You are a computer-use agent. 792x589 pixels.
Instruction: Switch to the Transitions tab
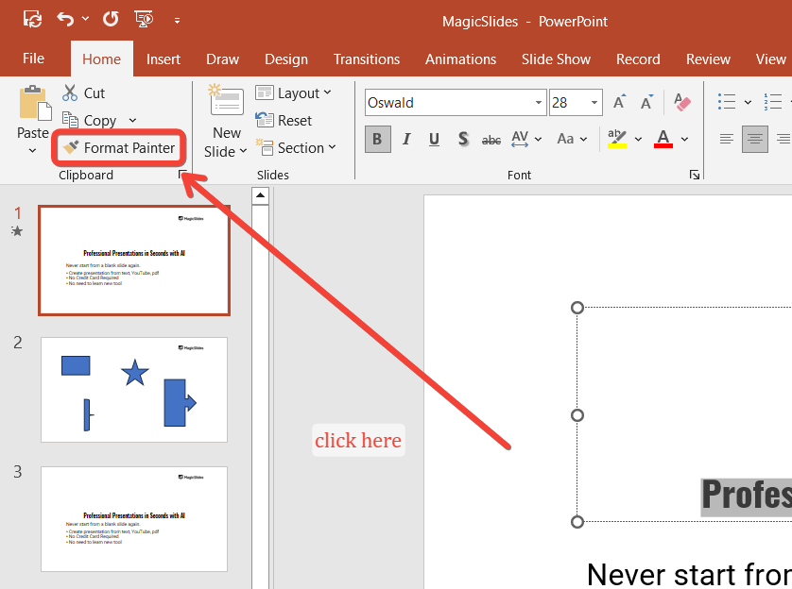point(366,59)
